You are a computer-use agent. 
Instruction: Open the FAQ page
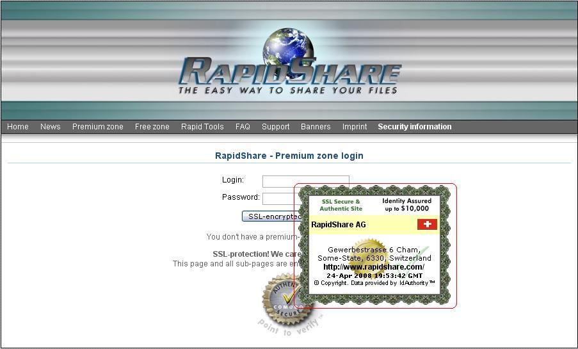(243, 127)
